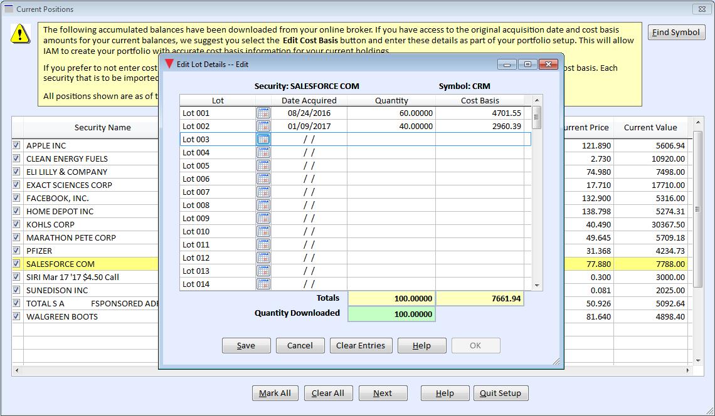Click the yellow warning icon

[20, 34]
